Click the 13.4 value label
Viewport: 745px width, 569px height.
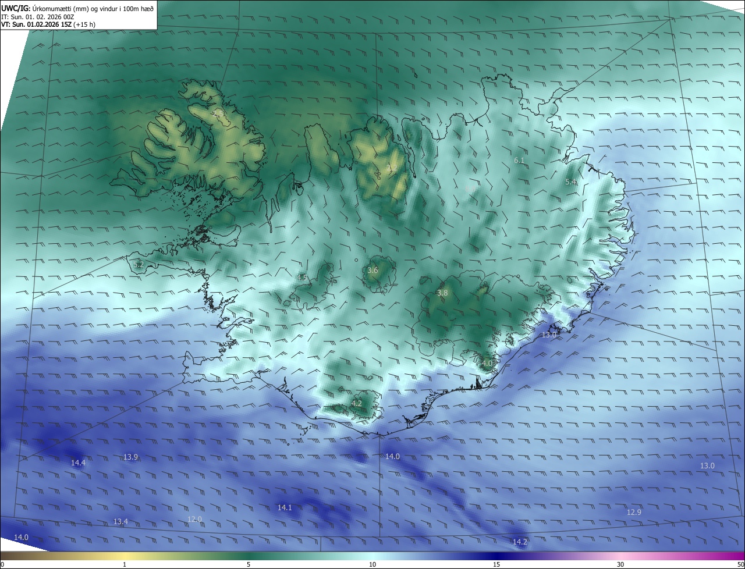120,522
